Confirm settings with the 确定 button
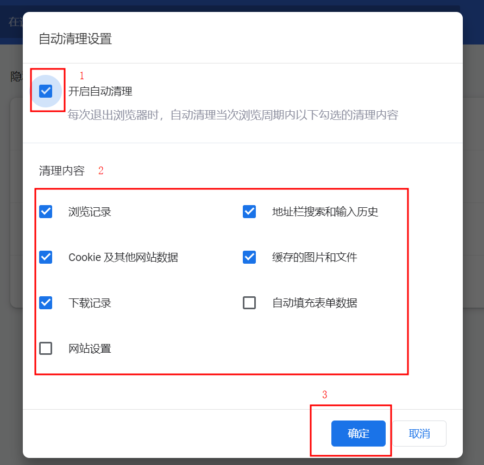This screenshot has width=484, height=465. pos(359,433)
